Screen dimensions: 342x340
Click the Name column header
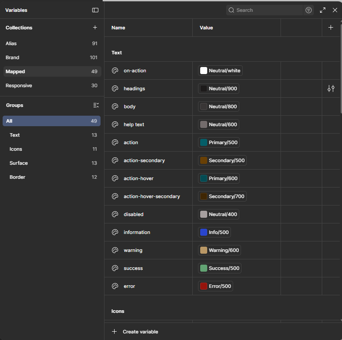click(x=118, y=28)
